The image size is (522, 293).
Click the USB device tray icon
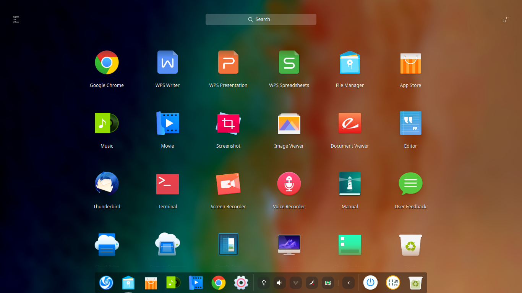(264, 283)
